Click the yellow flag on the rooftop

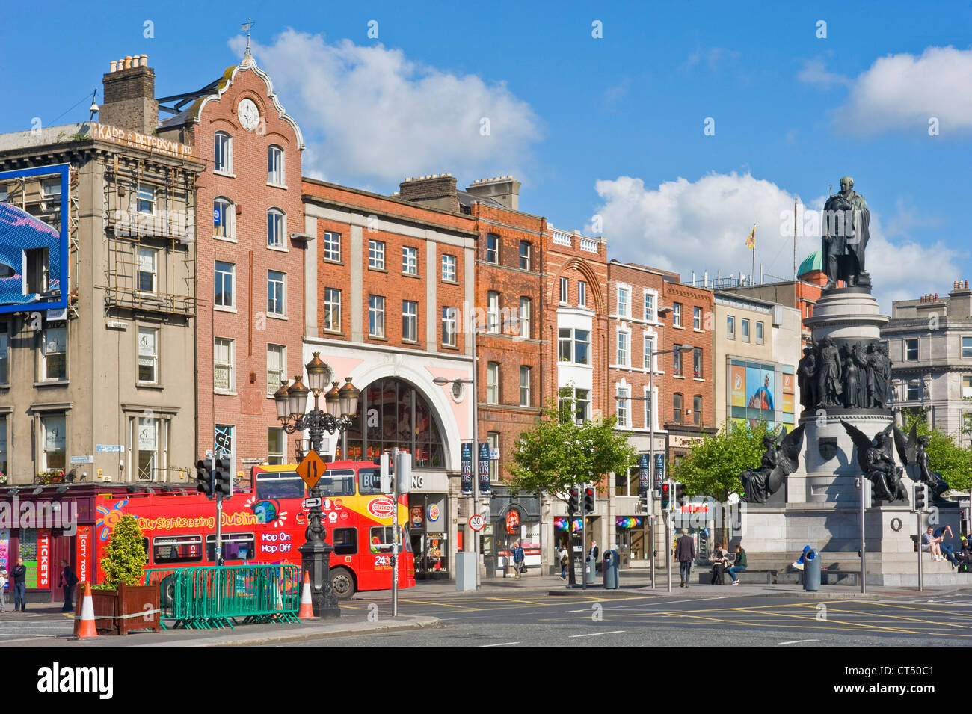[x=750, y=237]
